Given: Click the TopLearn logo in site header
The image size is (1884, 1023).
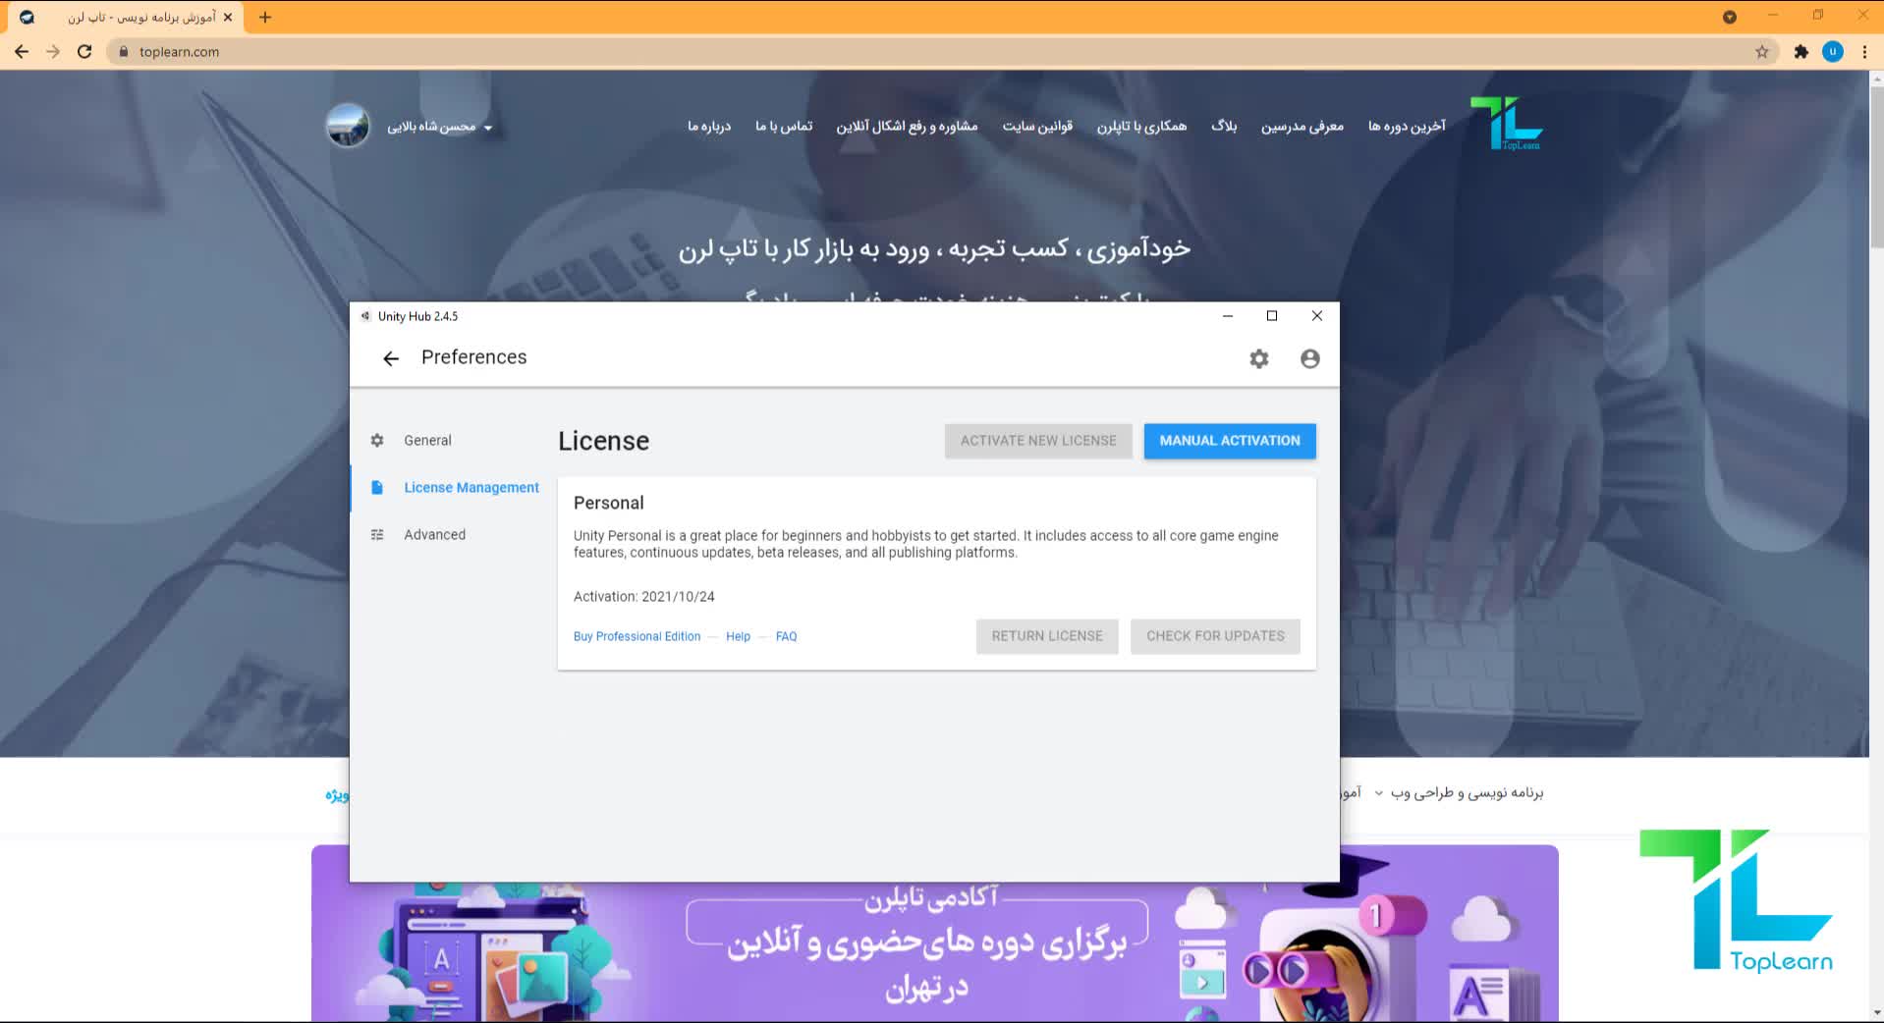Looking at the screenshot, I should coord(1506,124).
